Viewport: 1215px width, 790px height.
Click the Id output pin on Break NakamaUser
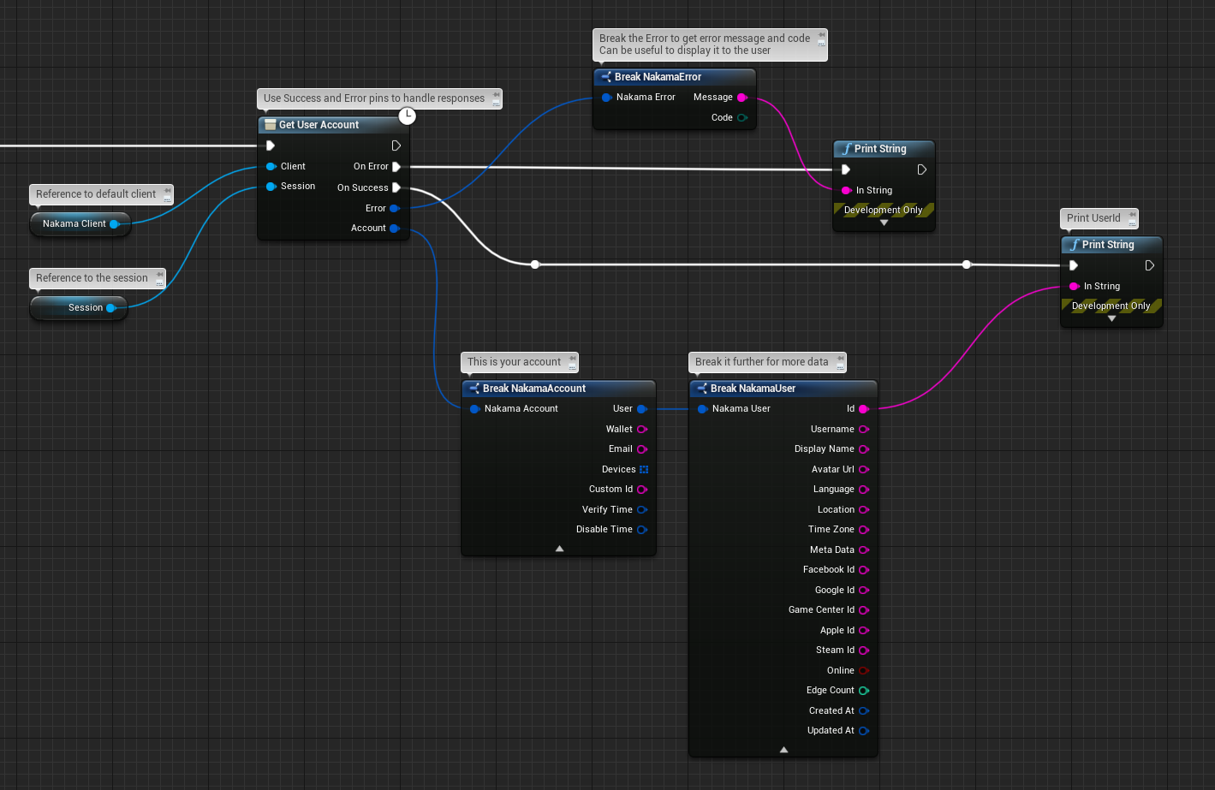(864, 409)
